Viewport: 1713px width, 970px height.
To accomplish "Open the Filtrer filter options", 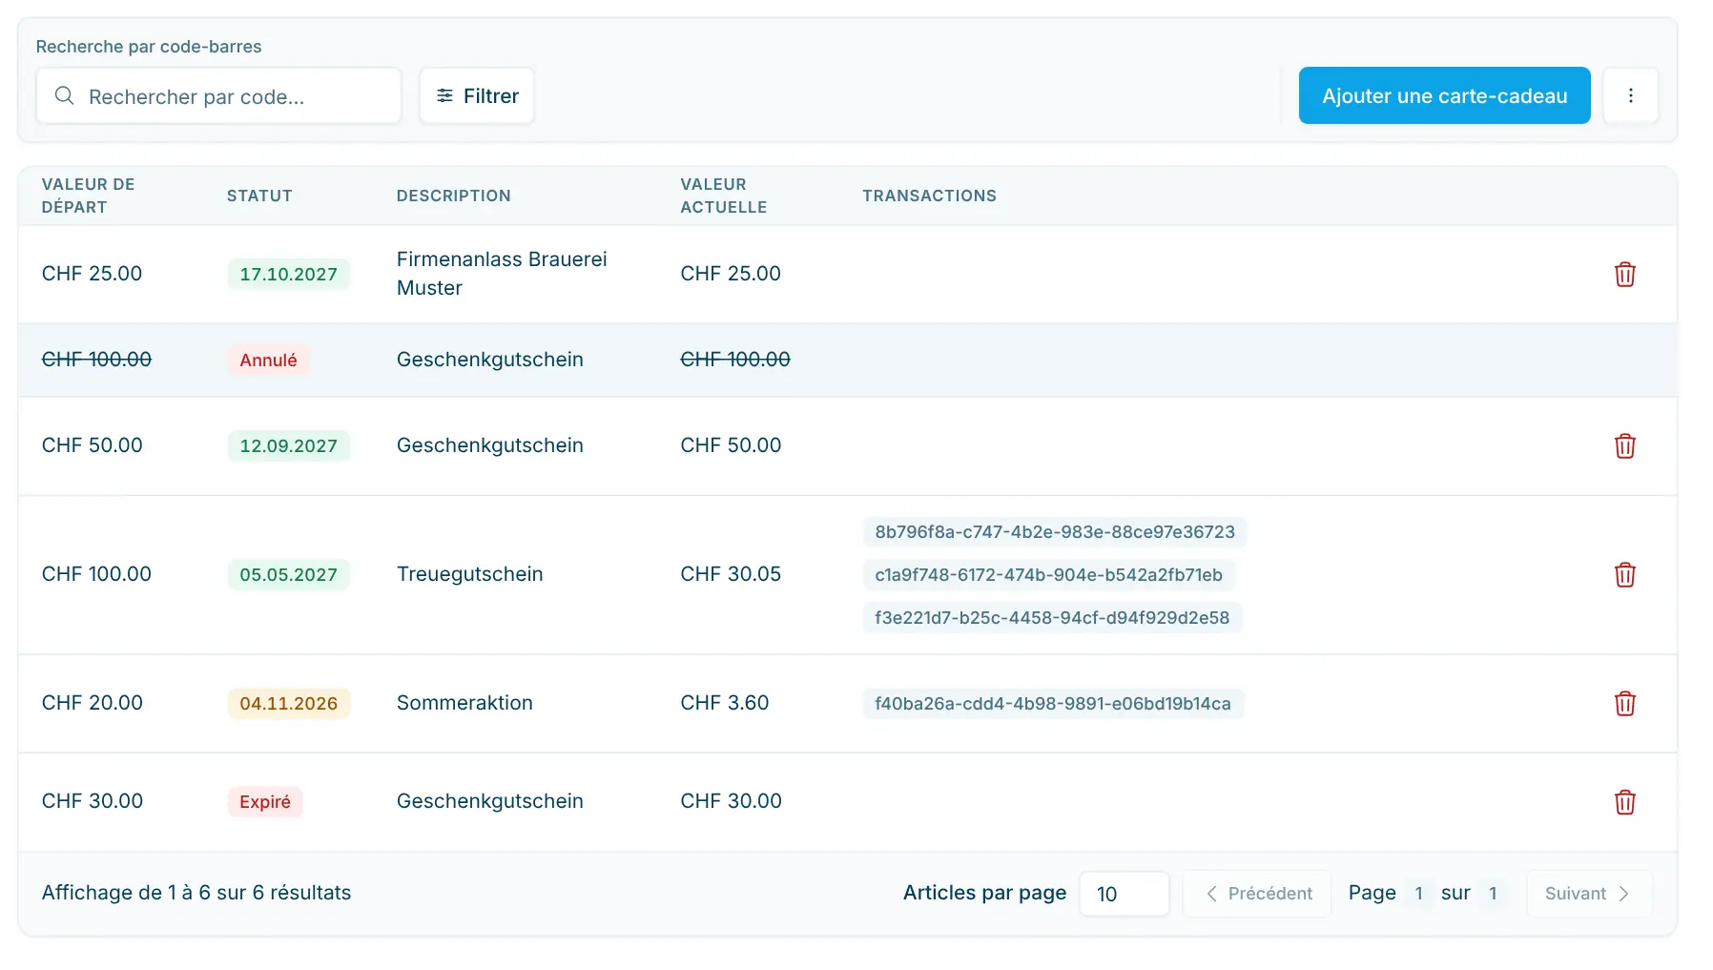I will 477,95.
